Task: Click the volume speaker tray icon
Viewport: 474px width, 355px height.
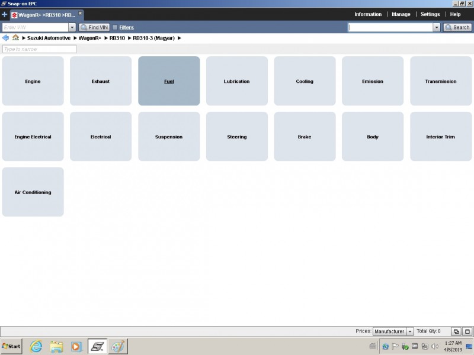Action: click(435, 346)
